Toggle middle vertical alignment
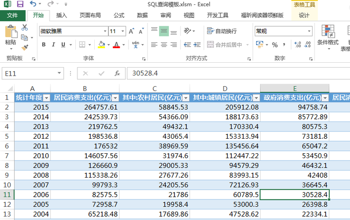 [x=164, y=31]
